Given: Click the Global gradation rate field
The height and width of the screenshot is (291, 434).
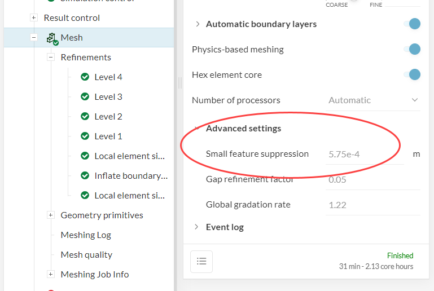Looking at the screenshot, I should (x=373, y=205).
